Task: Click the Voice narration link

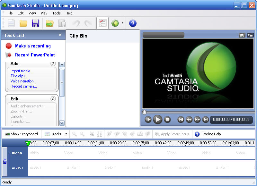Action: click(x=23, y=81)
